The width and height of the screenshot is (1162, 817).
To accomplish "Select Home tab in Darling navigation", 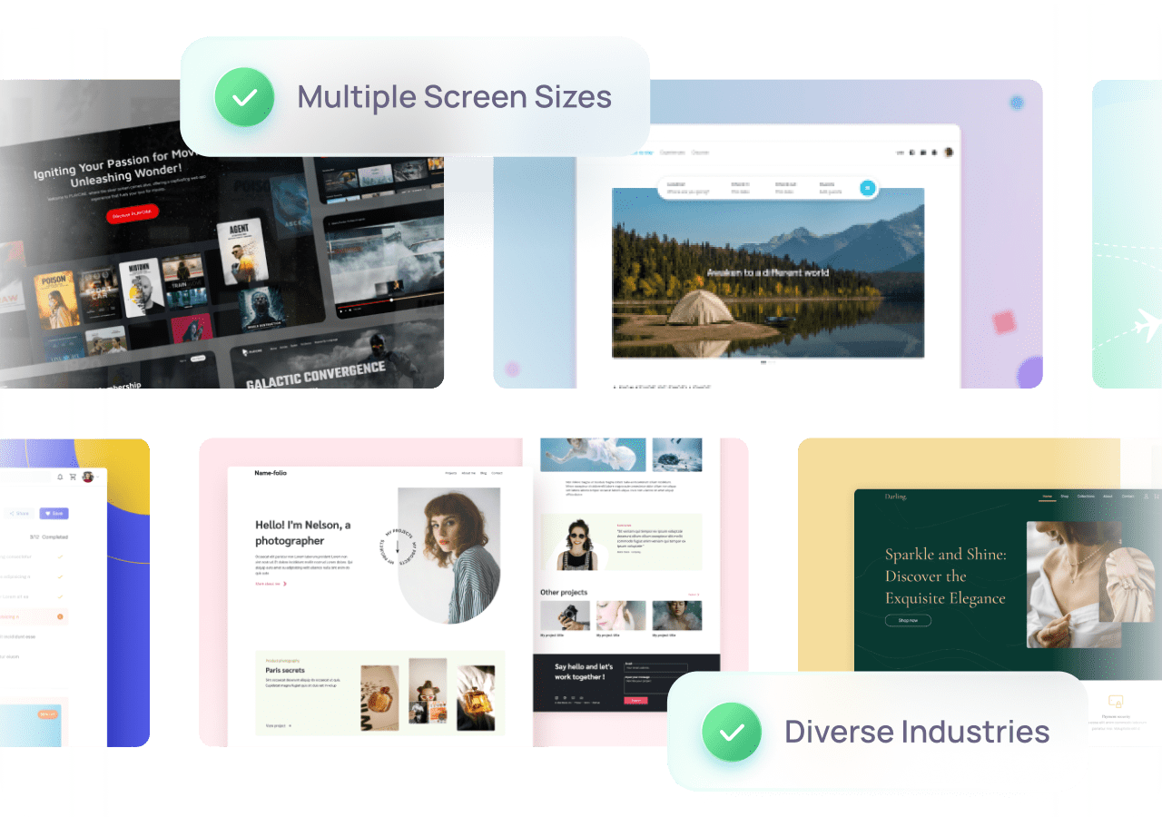I will point(1048,497).
